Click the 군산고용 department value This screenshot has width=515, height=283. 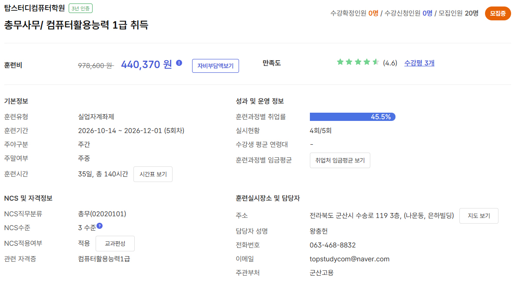[x=322, y=273]
